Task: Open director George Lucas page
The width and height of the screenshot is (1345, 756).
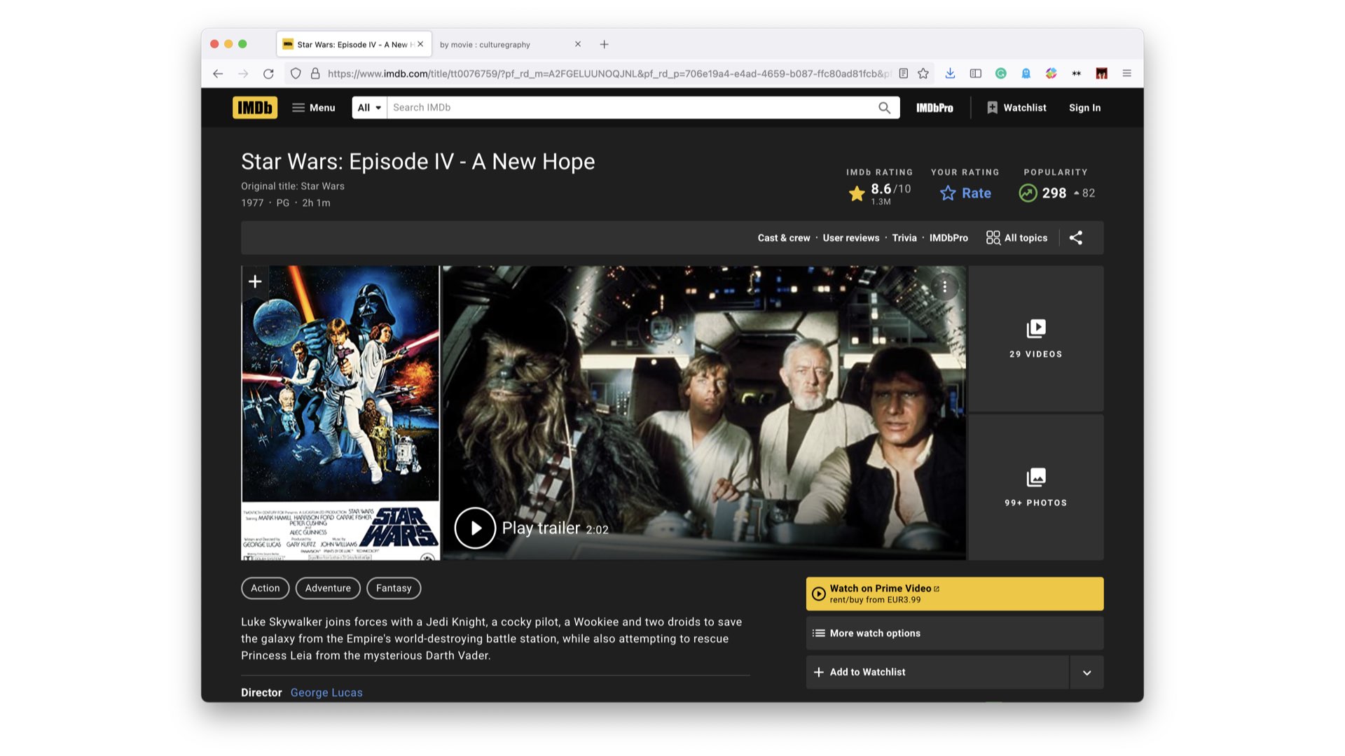Action: pos(326,692)
